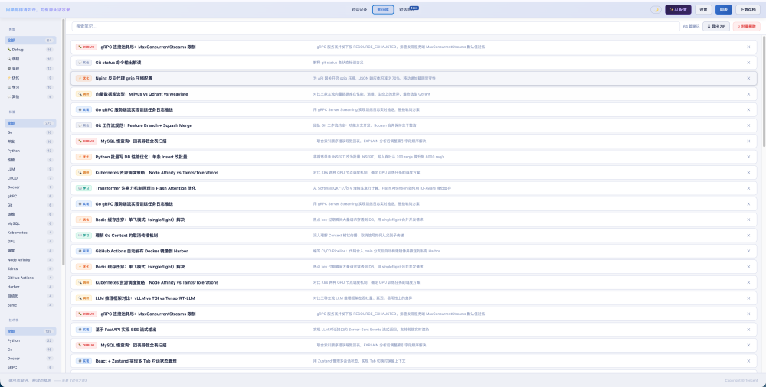
Task: Switch to the 对话记录 tab
Action: click(x=359, y=9)
